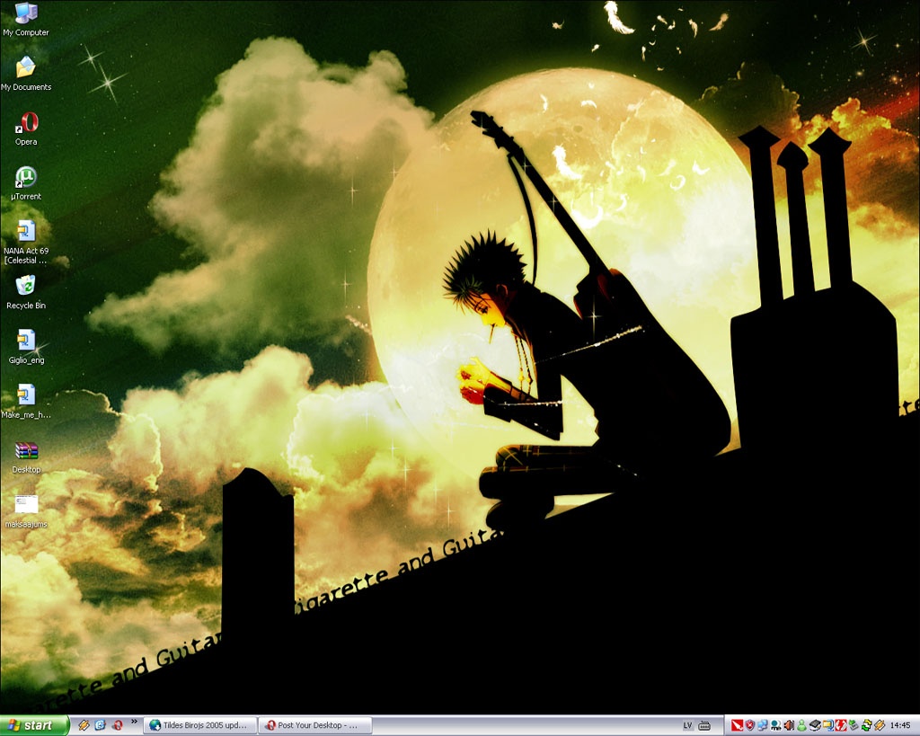Switch to Tildes Birojs 2005 taskbar window
920x736 pixels.
(202, 725)
